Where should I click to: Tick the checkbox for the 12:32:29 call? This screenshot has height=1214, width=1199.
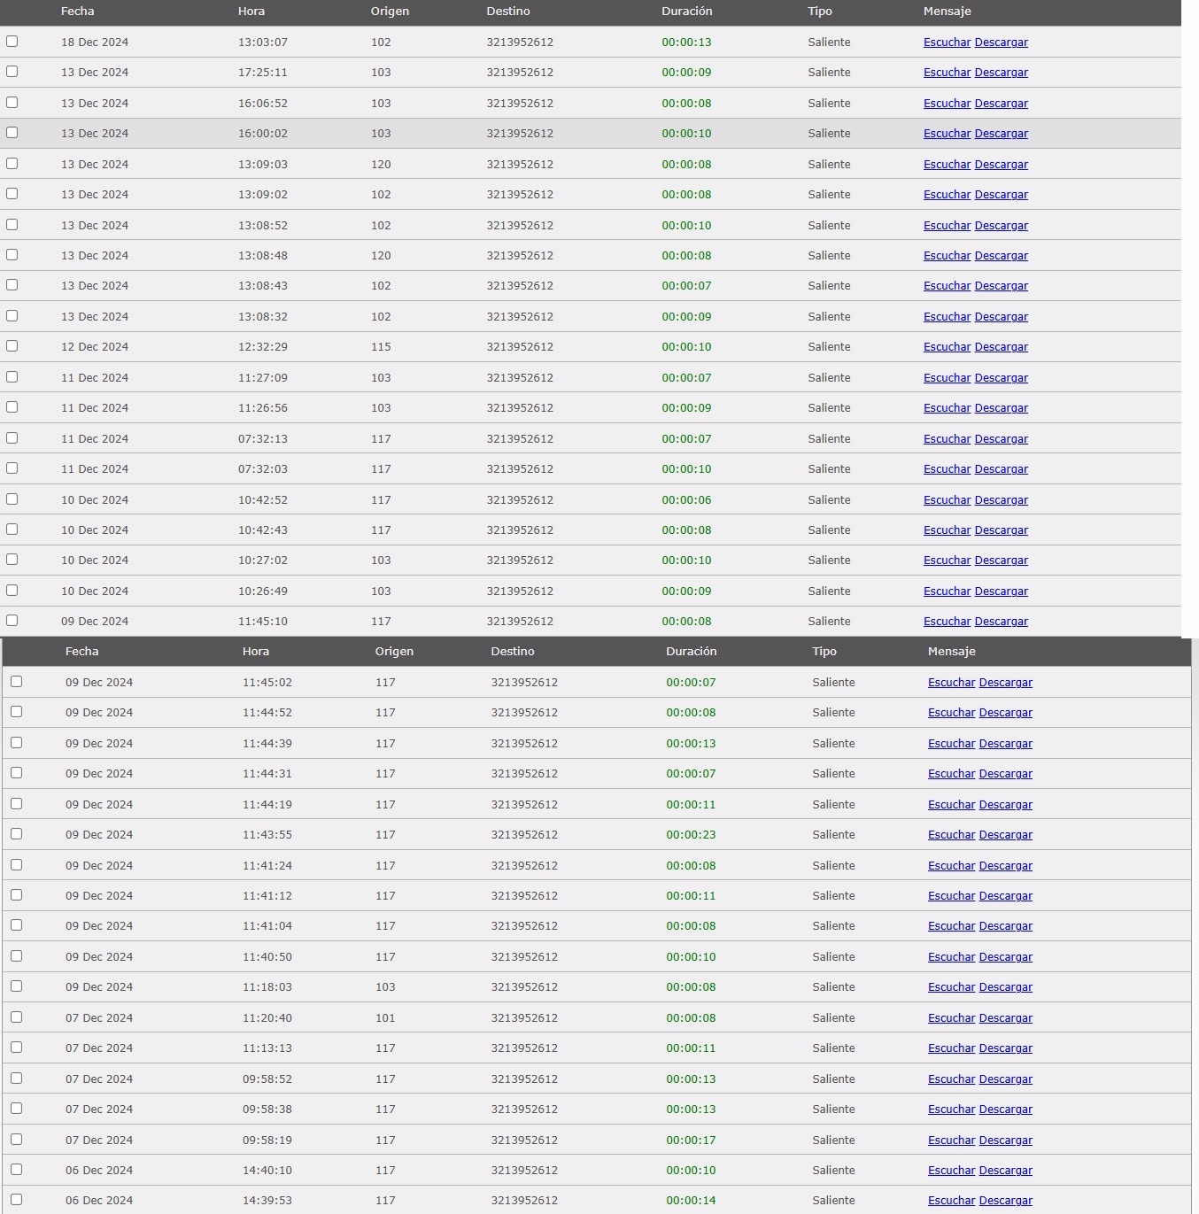12,346
